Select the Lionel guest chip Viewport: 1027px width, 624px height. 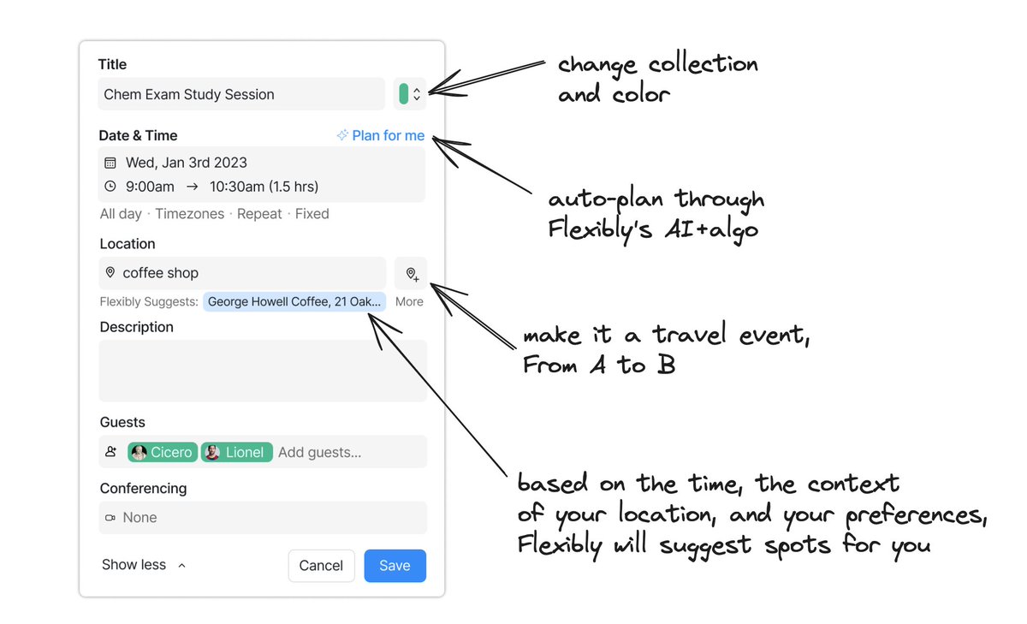(x=237, y=452)
